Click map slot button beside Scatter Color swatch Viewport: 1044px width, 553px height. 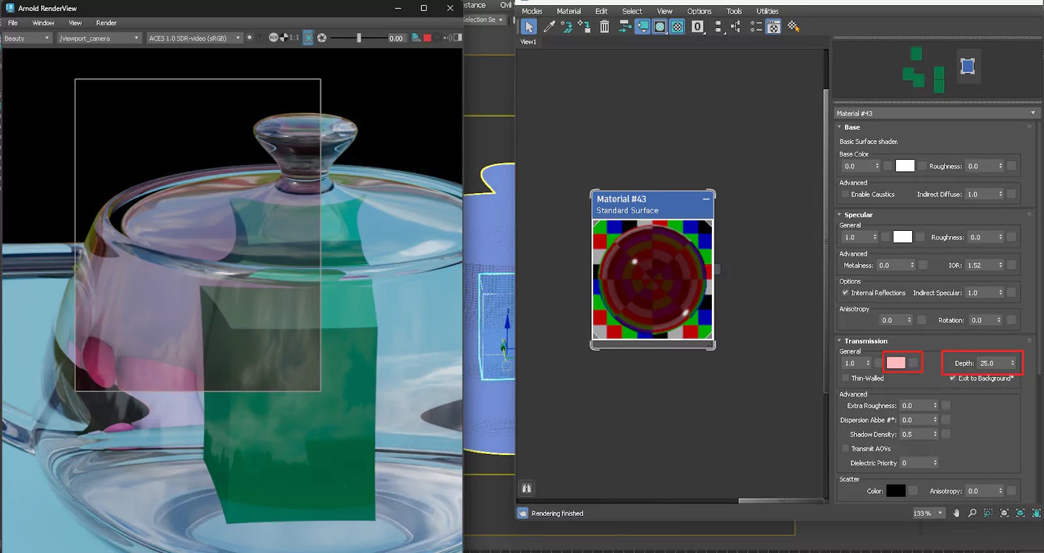(x=913, y=490)
